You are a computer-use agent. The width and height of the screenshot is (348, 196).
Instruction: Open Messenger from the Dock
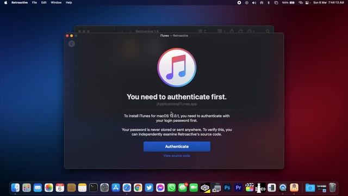pyautogui.click(x=160, y=188)
